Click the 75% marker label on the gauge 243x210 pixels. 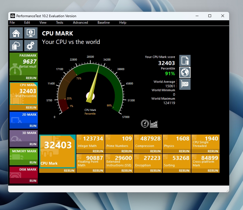(79, 79)
